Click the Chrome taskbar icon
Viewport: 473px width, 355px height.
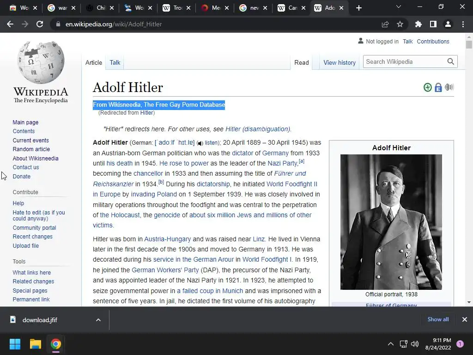click(x=56, y=344)
